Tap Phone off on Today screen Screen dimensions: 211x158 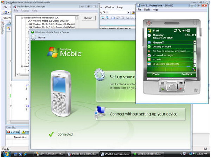(170, 42)
